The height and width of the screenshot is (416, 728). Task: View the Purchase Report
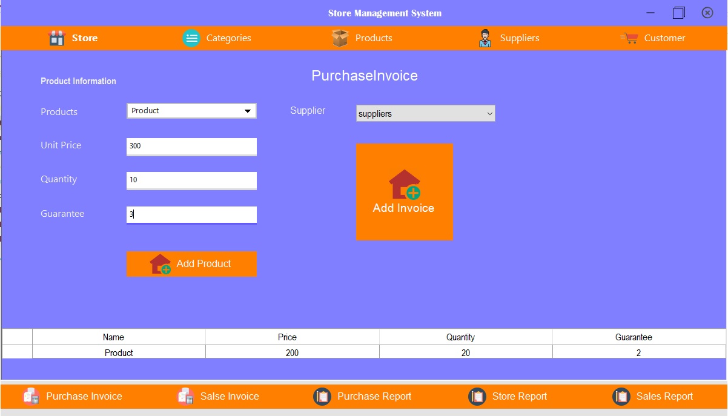pyautogui.click(x=374, y=397)
